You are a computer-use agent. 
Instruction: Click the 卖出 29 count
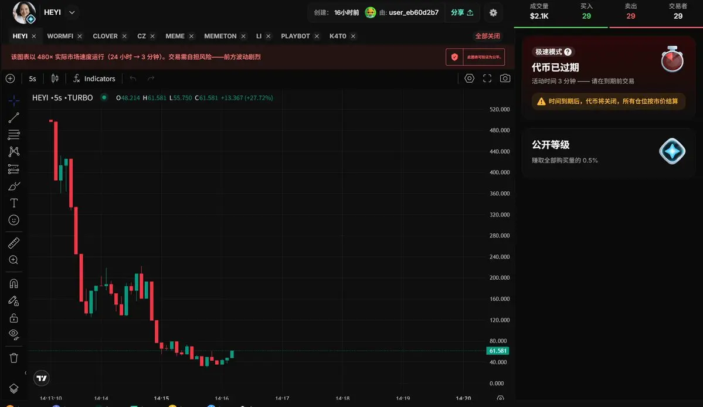[631, 12]
